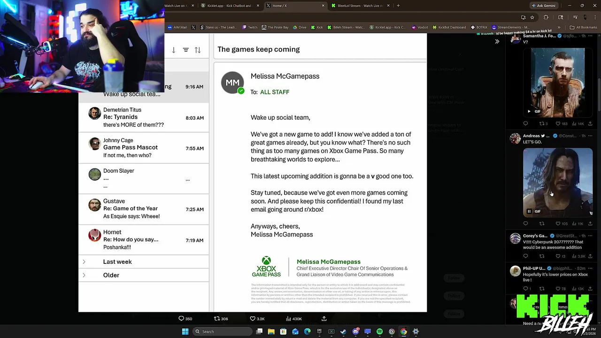601x338 pixels.
Task: Open the BOTRIX bookmark
Action: click(x=479, y=27)
